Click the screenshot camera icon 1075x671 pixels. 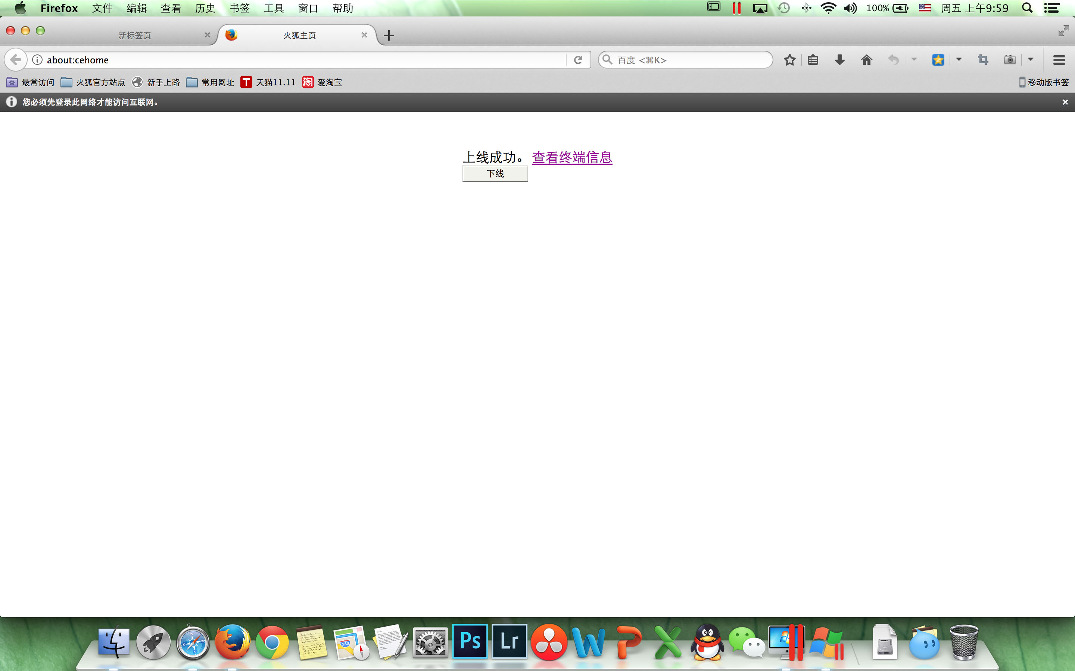[x=1009, y=60]
